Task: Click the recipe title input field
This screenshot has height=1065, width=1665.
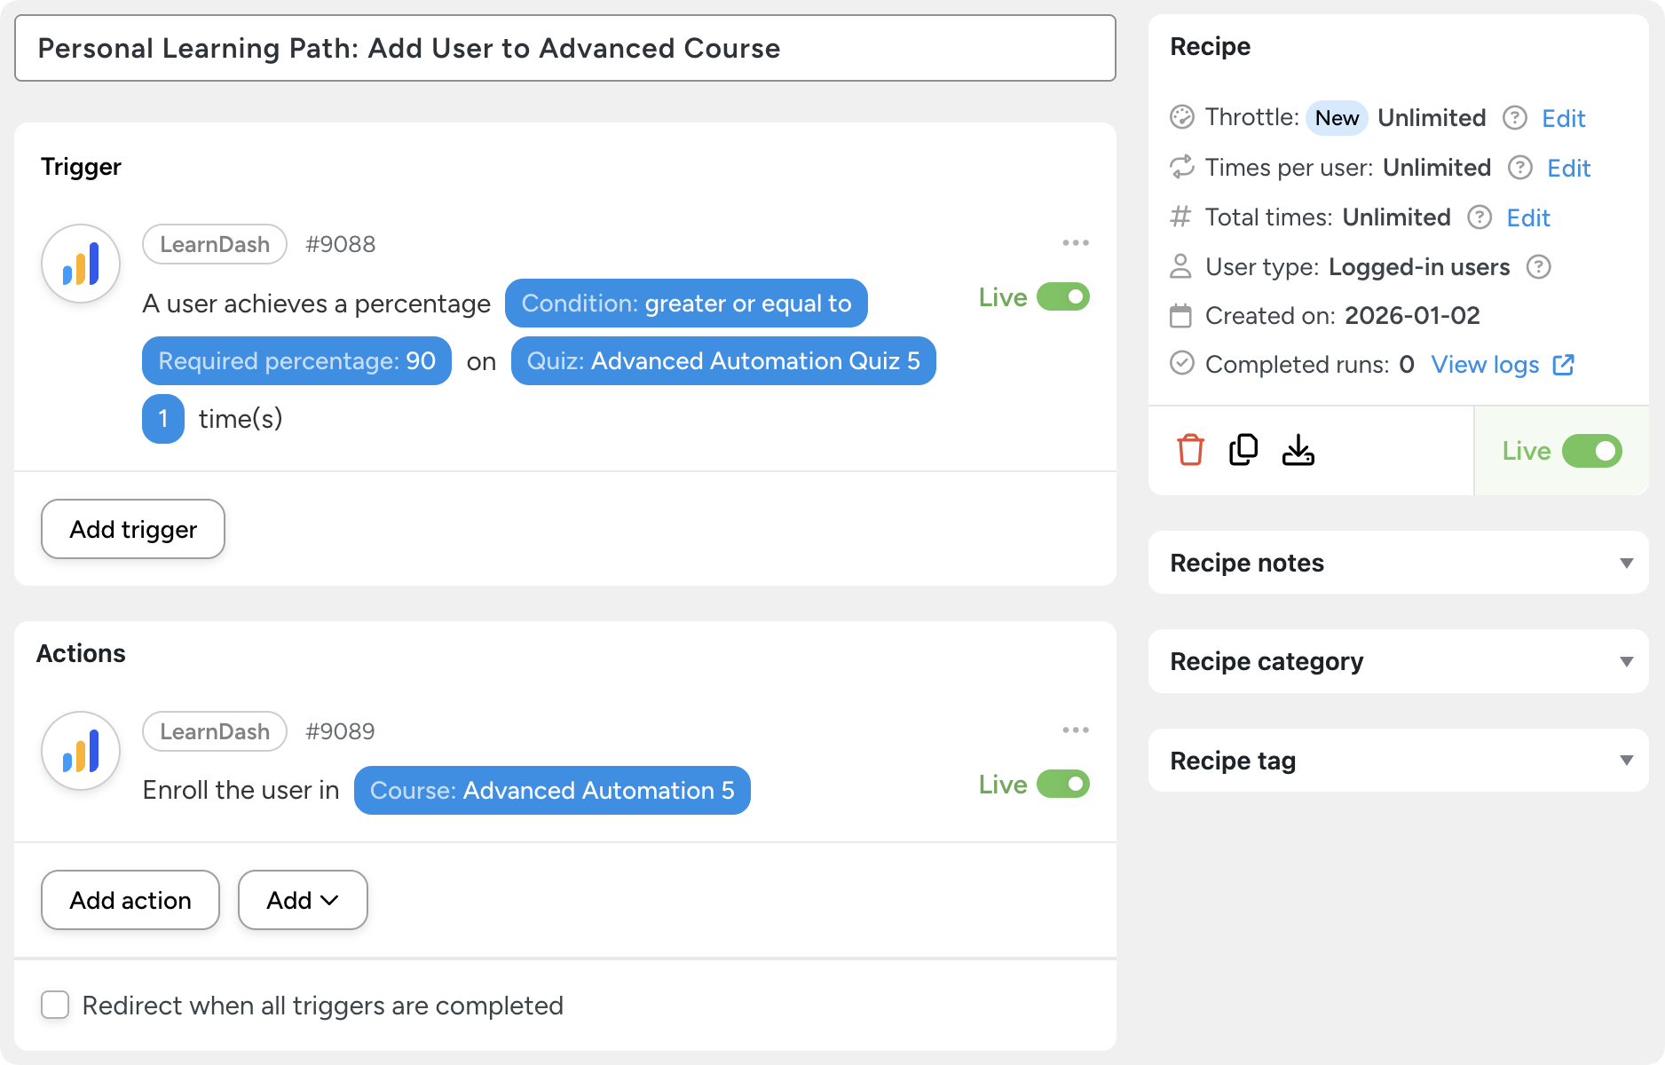Action: pyautogui.click(x=564, y=48)
